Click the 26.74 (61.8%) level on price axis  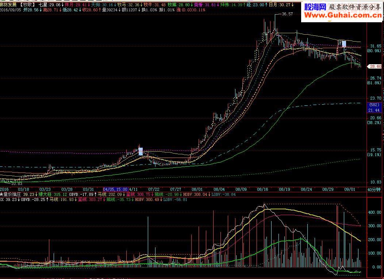[x=374, y=80]
